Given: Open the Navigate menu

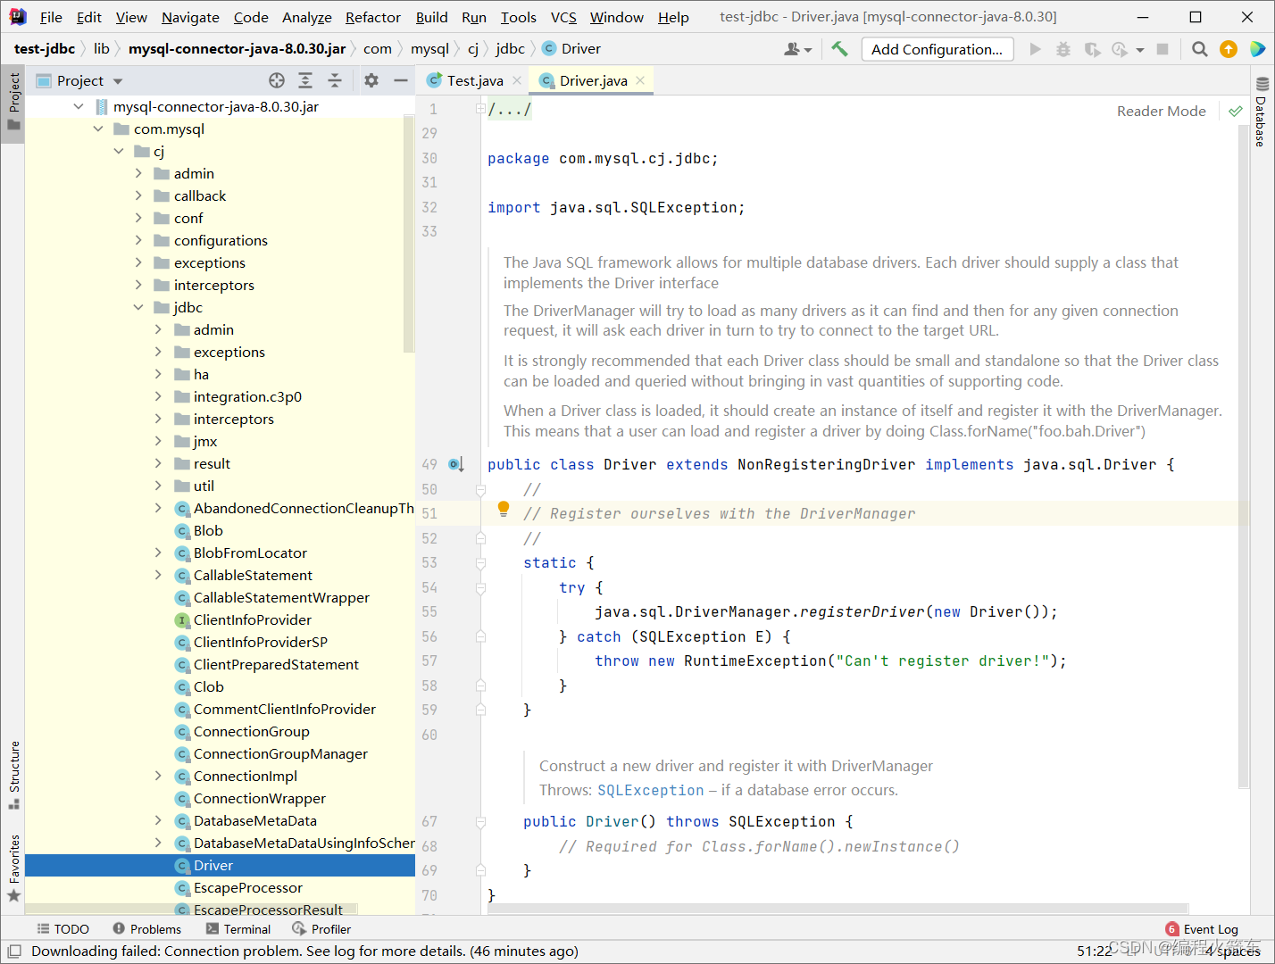Looking at the screenshot, I should click(x=190, y=17).
